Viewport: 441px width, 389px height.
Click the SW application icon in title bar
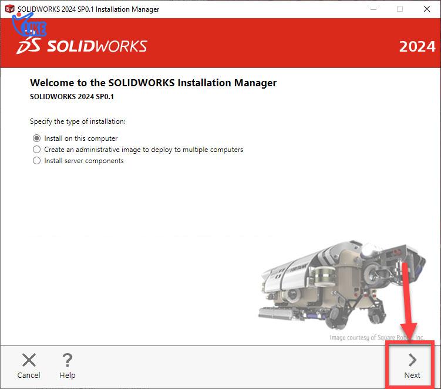[x=9, y=9]
